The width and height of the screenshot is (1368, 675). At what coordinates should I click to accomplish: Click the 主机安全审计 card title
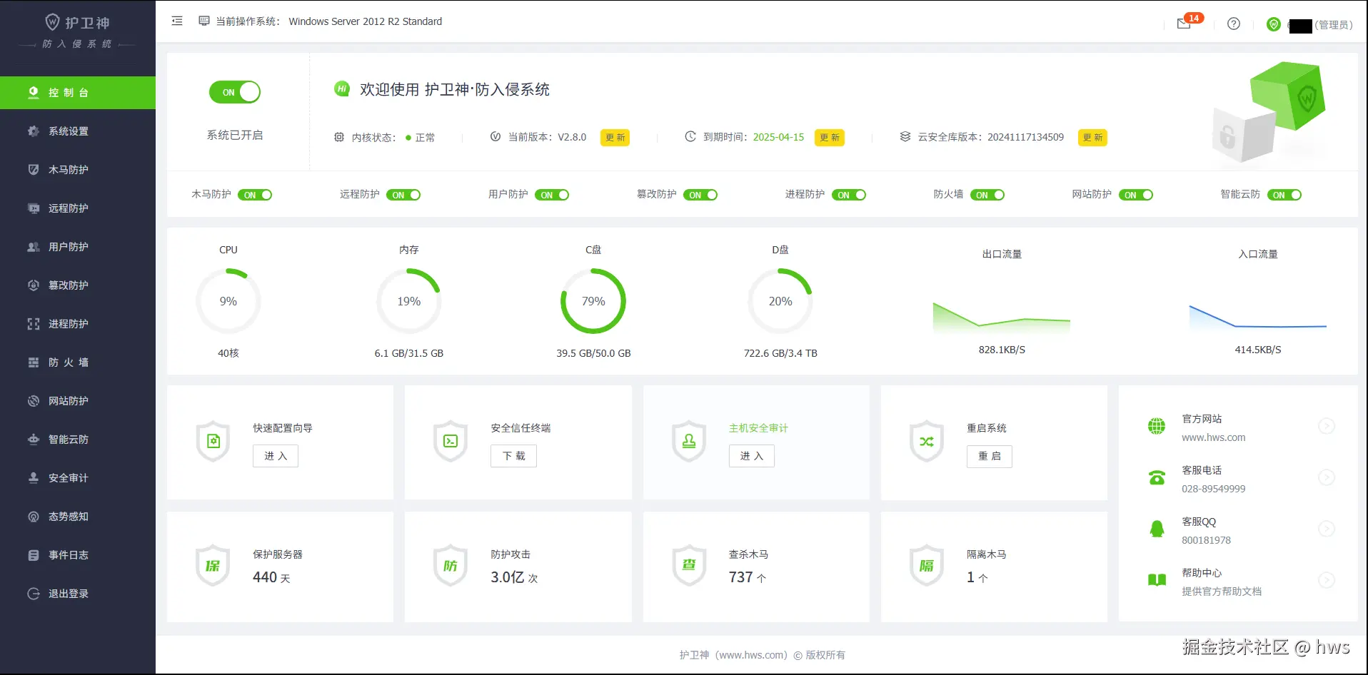coord(758,428)
